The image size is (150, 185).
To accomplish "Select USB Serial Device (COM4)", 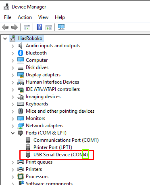I will coord(57,155).
